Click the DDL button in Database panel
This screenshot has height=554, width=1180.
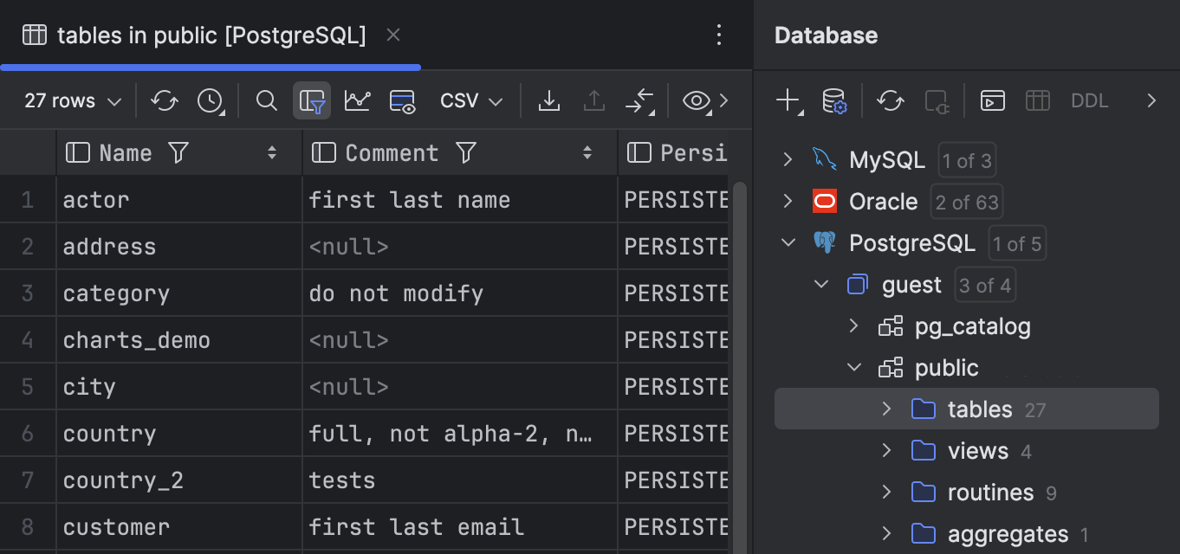pyautogui.click(x=1089, y=100)
